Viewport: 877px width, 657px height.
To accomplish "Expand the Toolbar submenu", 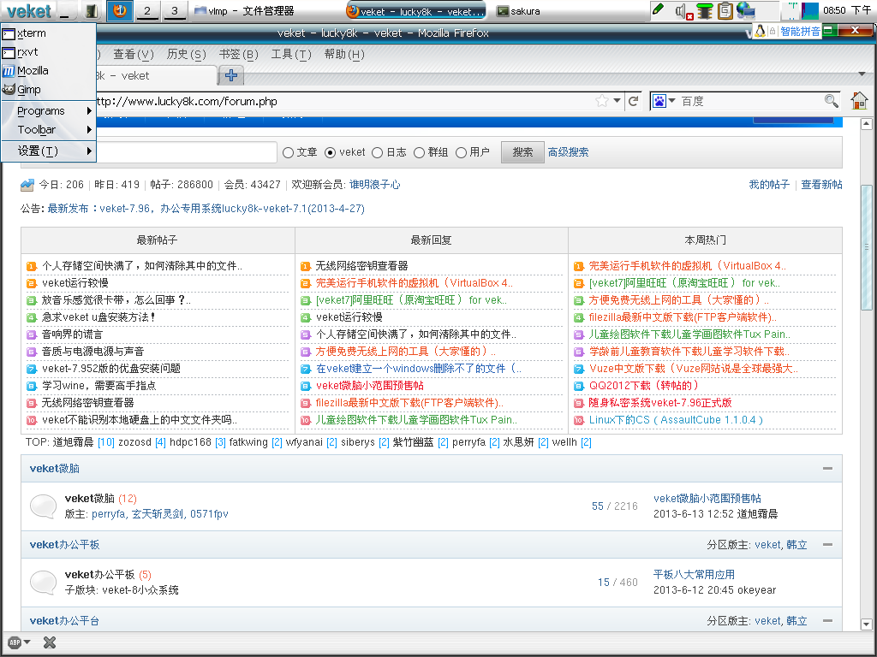I will click(49, 130).
